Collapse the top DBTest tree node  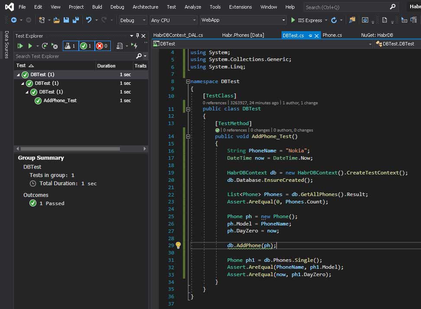[18, 75]
